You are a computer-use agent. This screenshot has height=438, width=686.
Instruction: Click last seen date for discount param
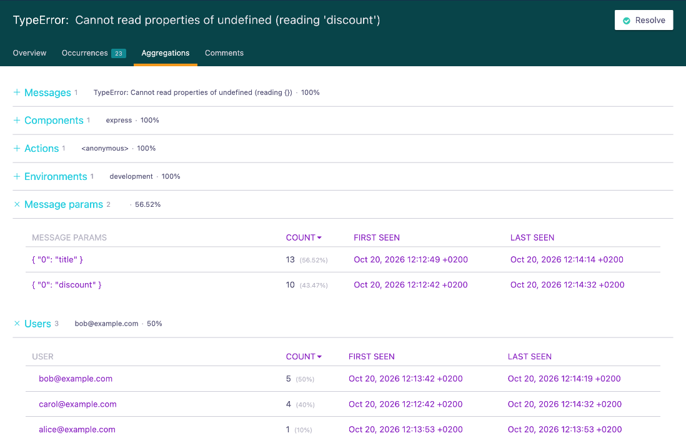567,285
